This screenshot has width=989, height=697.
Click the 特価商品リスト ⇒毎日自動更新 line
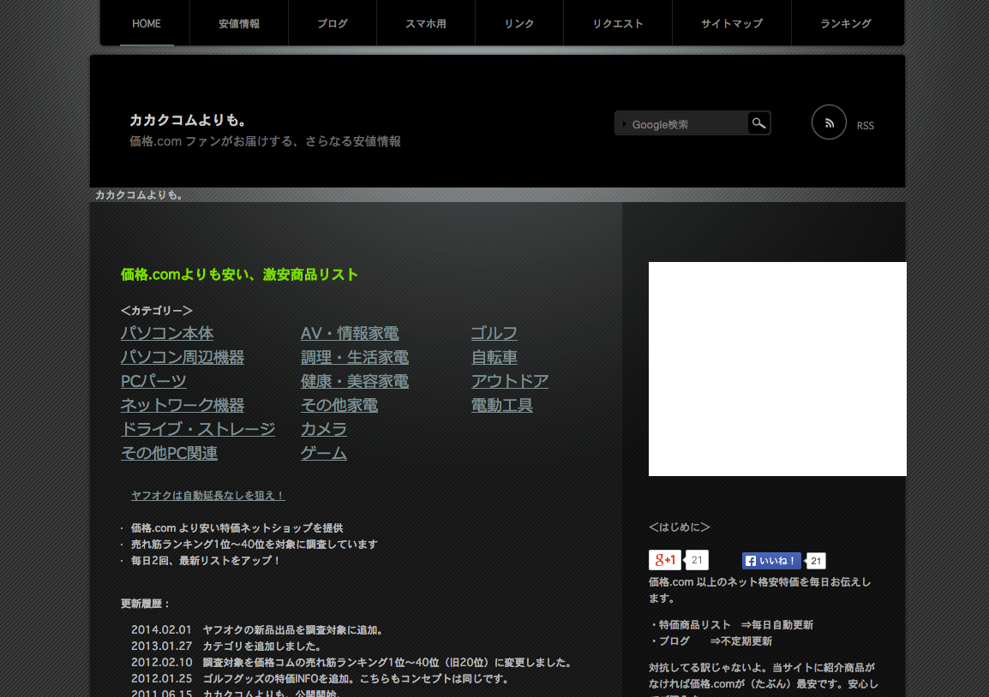pos(732,625)
